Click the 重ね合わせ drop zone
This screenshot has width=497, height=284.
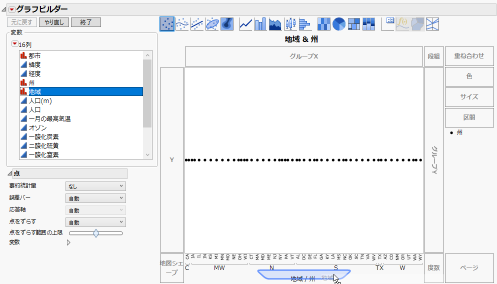(x=469, y=56)
